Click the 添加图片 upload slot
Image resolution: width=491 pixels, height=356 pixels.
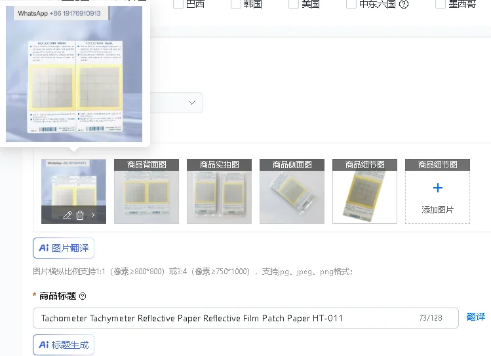click(437, 191)
